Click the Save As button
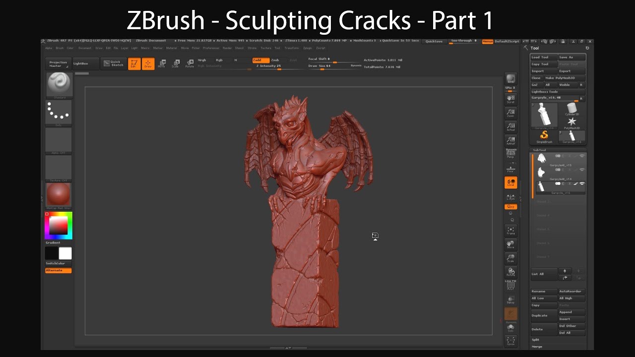The height and width of the screenshot is (357, 635). click(x=572, y=58)
